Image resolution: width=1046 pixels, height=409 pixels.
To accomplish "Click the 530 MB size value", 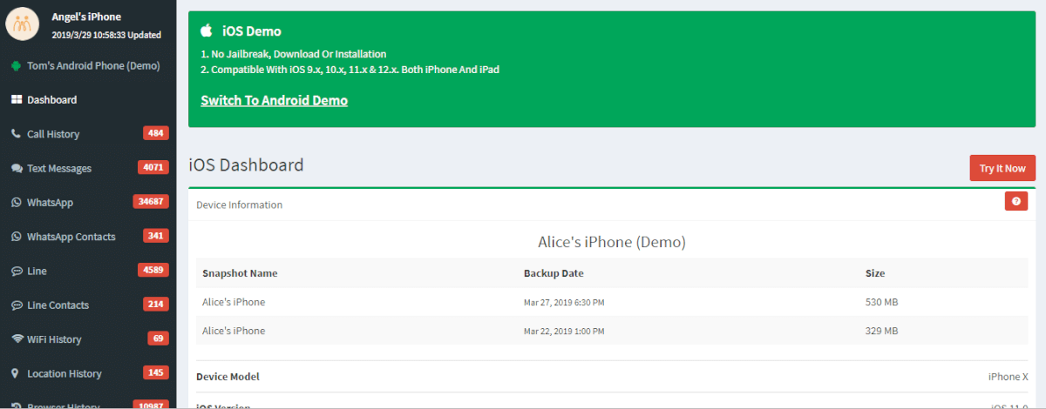I will coord(882,302).
